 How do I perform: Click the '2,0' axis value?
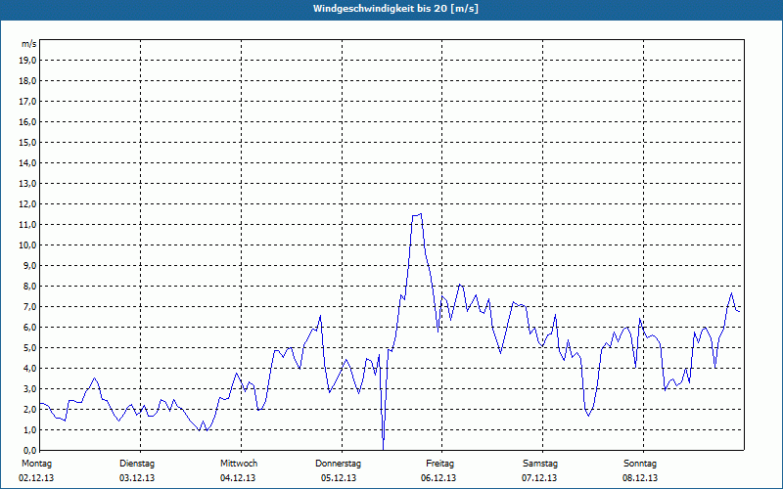click(x=30, y=409)
